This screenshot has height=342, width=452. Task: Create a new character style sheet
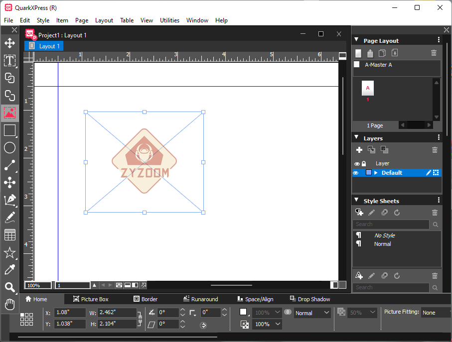(359, 275)
